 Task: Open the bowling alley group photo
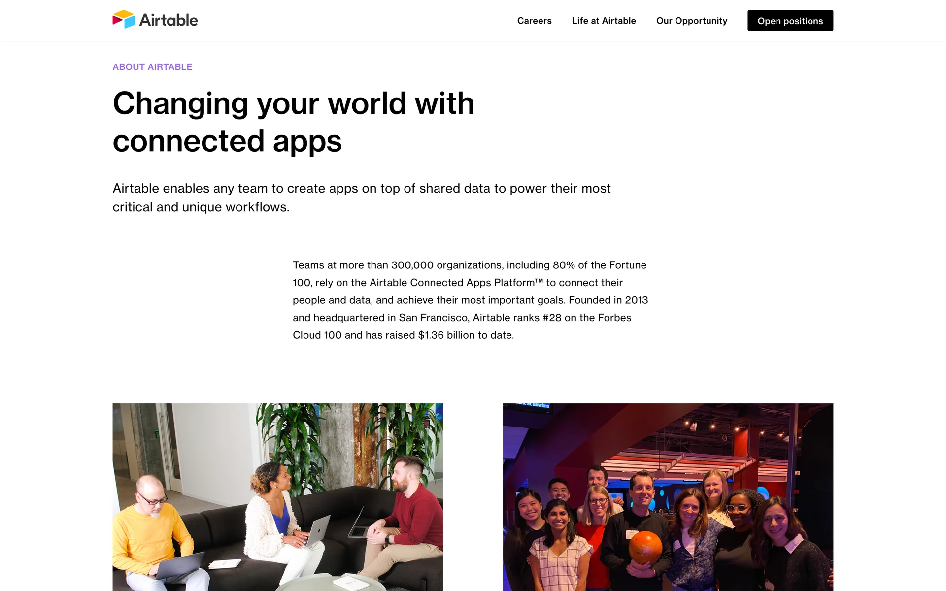668,497
